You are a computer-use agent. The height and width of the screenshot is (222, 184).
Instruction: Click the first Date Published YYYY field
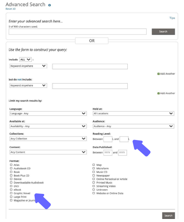108,153
